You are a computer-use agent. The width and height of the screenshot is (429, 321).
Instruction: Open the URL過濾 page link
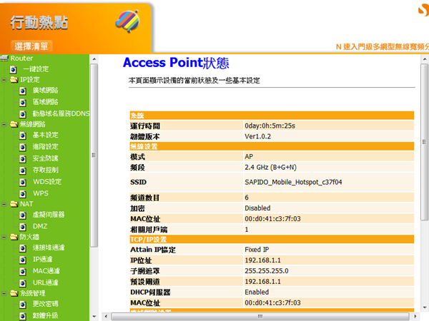tap(46, 282)
